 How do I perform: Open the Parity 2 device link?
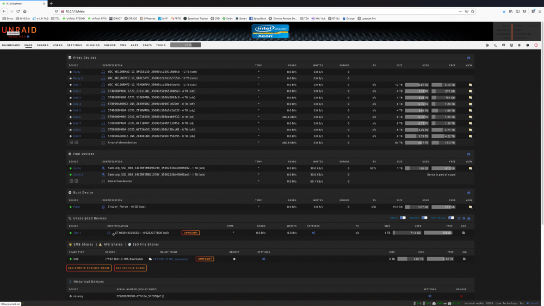click(78, 78)
